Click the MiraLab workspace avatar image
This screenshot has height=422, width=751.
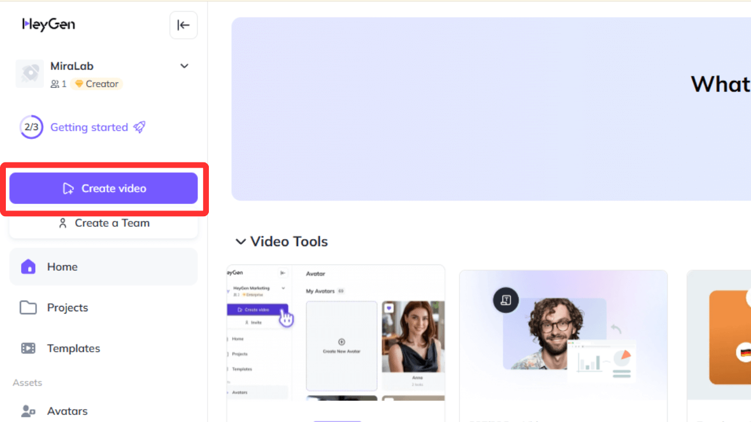coord(29,74)
